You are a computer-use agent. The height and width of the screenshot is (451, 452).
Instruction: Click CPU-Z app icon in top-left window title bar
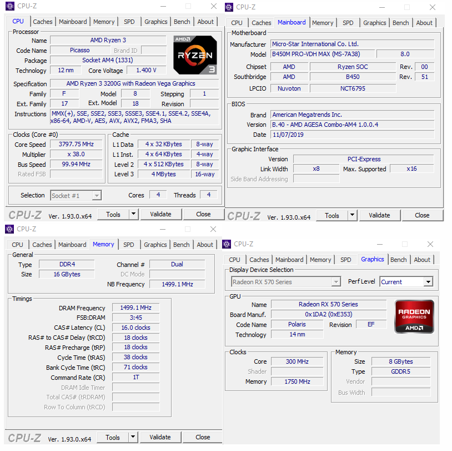(10, 6)
